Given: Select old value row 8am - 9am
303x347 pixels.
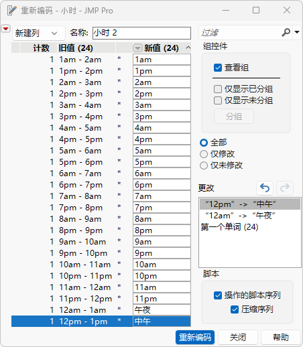Looking at the screenshot, I should 80,219.
